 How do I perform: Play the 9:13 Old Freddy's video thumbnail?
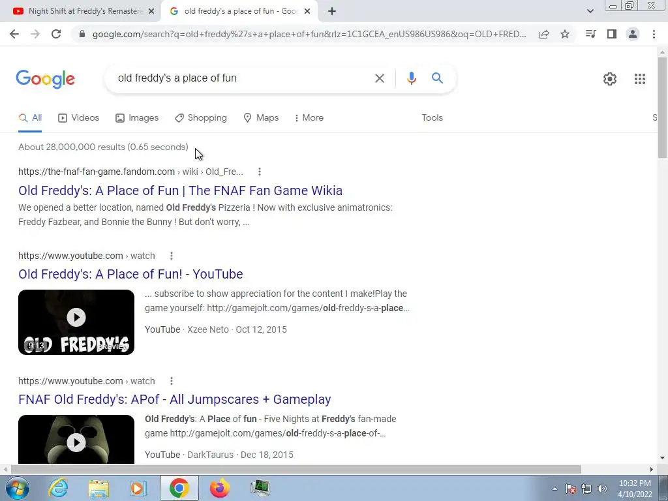(x=76, y=322)
